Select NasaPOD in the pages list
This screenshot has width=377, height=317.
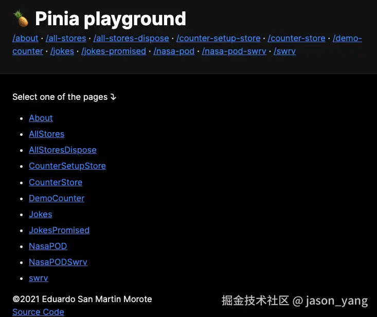pyautogui.click(x=48, y=246)
